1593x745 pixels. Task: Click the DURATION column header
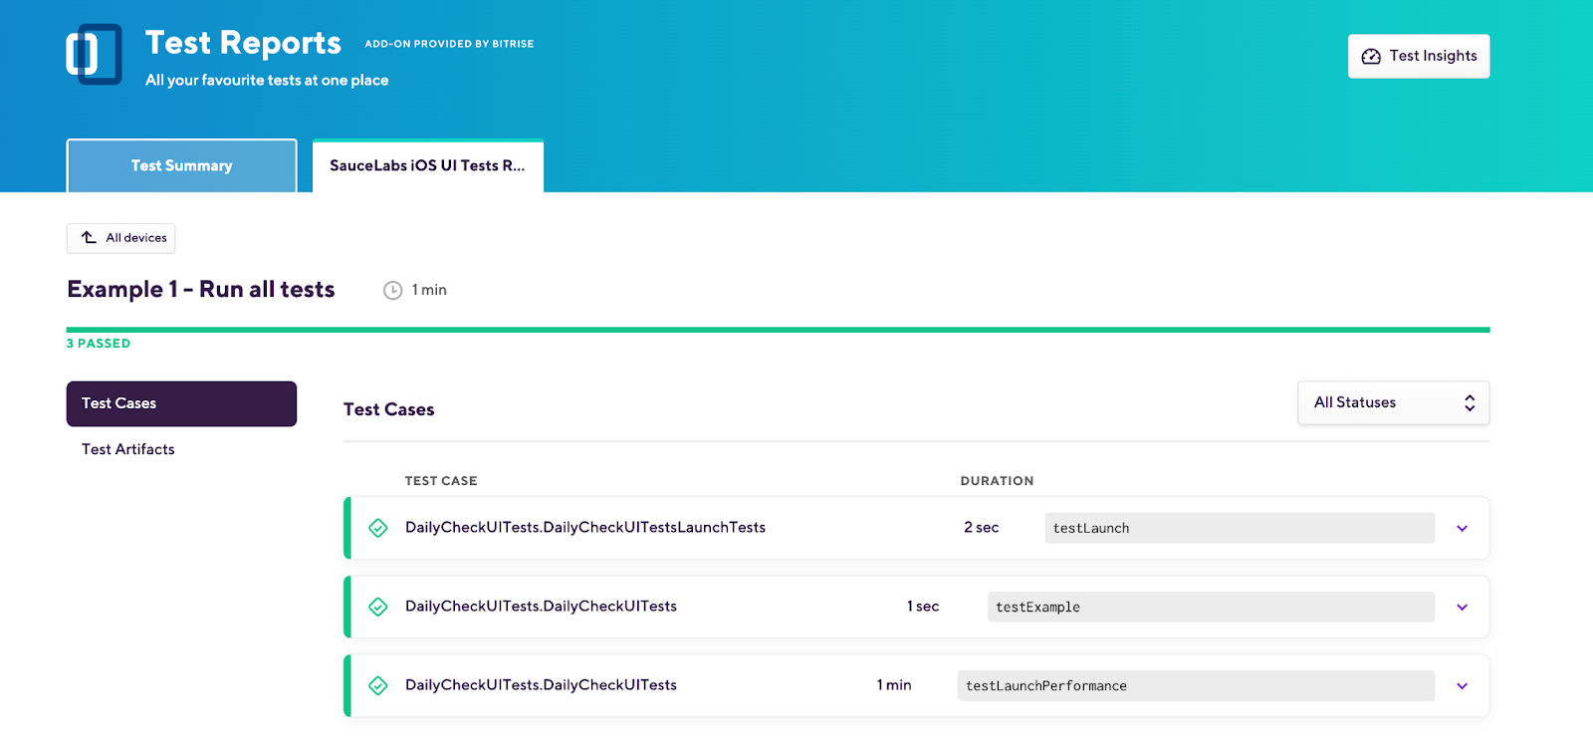(997, 481)
